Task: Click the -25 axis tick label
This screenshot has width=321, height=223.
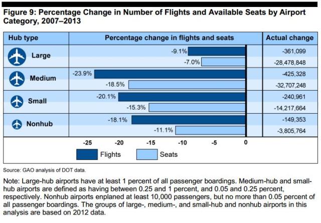Action: [x=87, y=142]
